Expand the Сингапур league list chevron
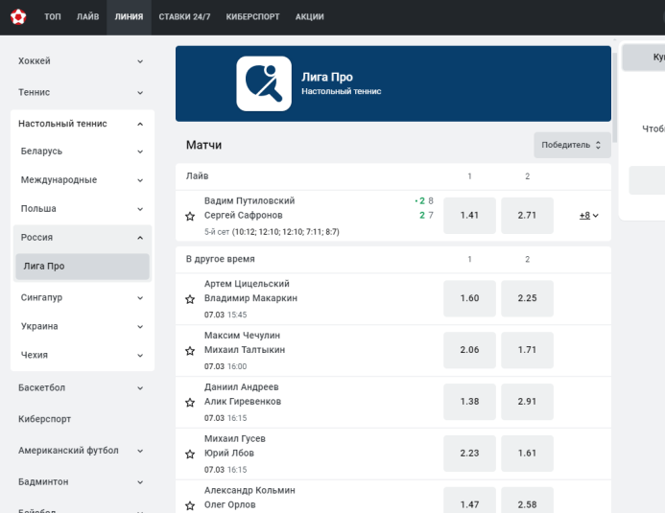 click(x=140, y=298)
